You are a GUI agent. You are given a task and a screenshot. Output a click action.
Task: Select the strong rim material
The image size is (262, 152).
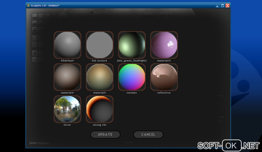click(x=100, y=109)
